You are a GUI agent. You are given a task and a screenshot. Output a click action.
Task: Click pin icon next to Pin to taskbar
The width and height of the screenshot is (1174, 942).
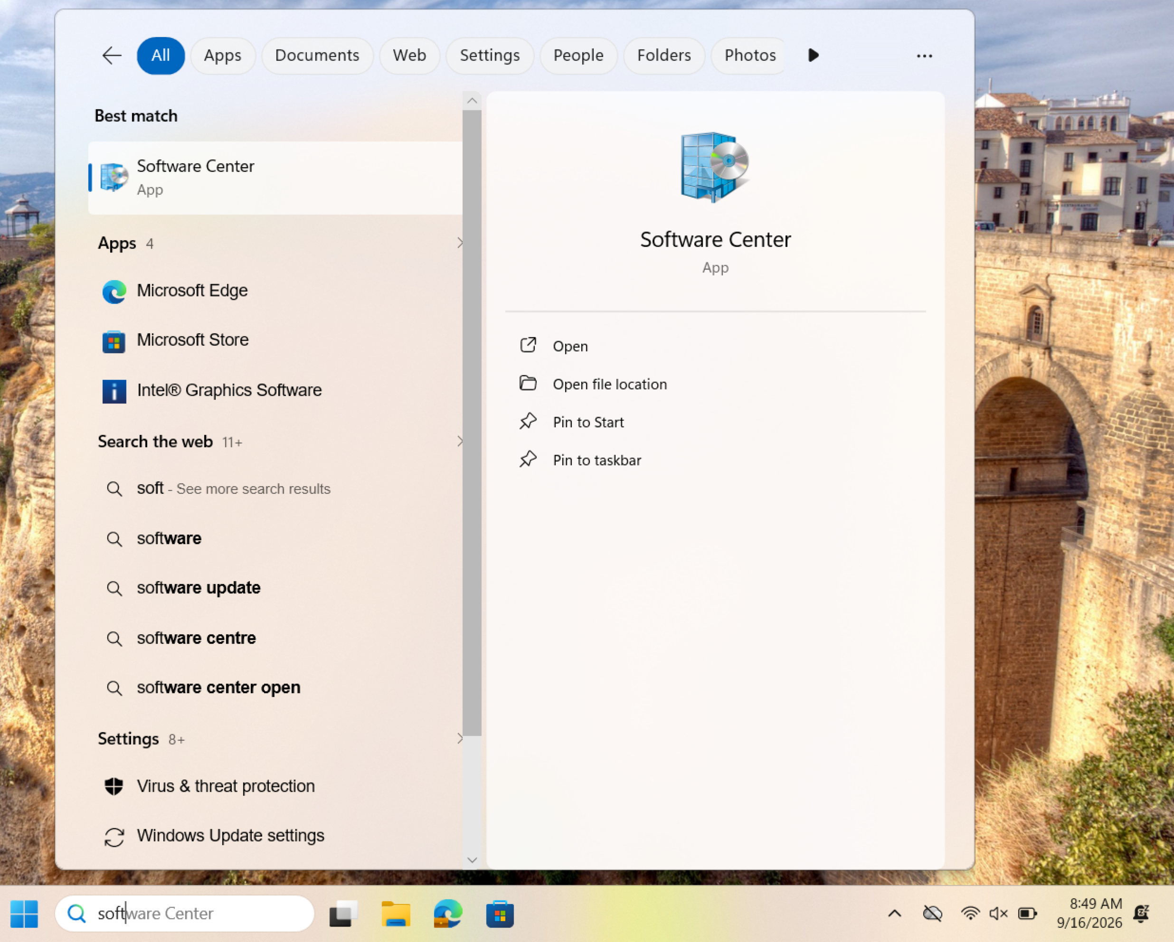528,460
